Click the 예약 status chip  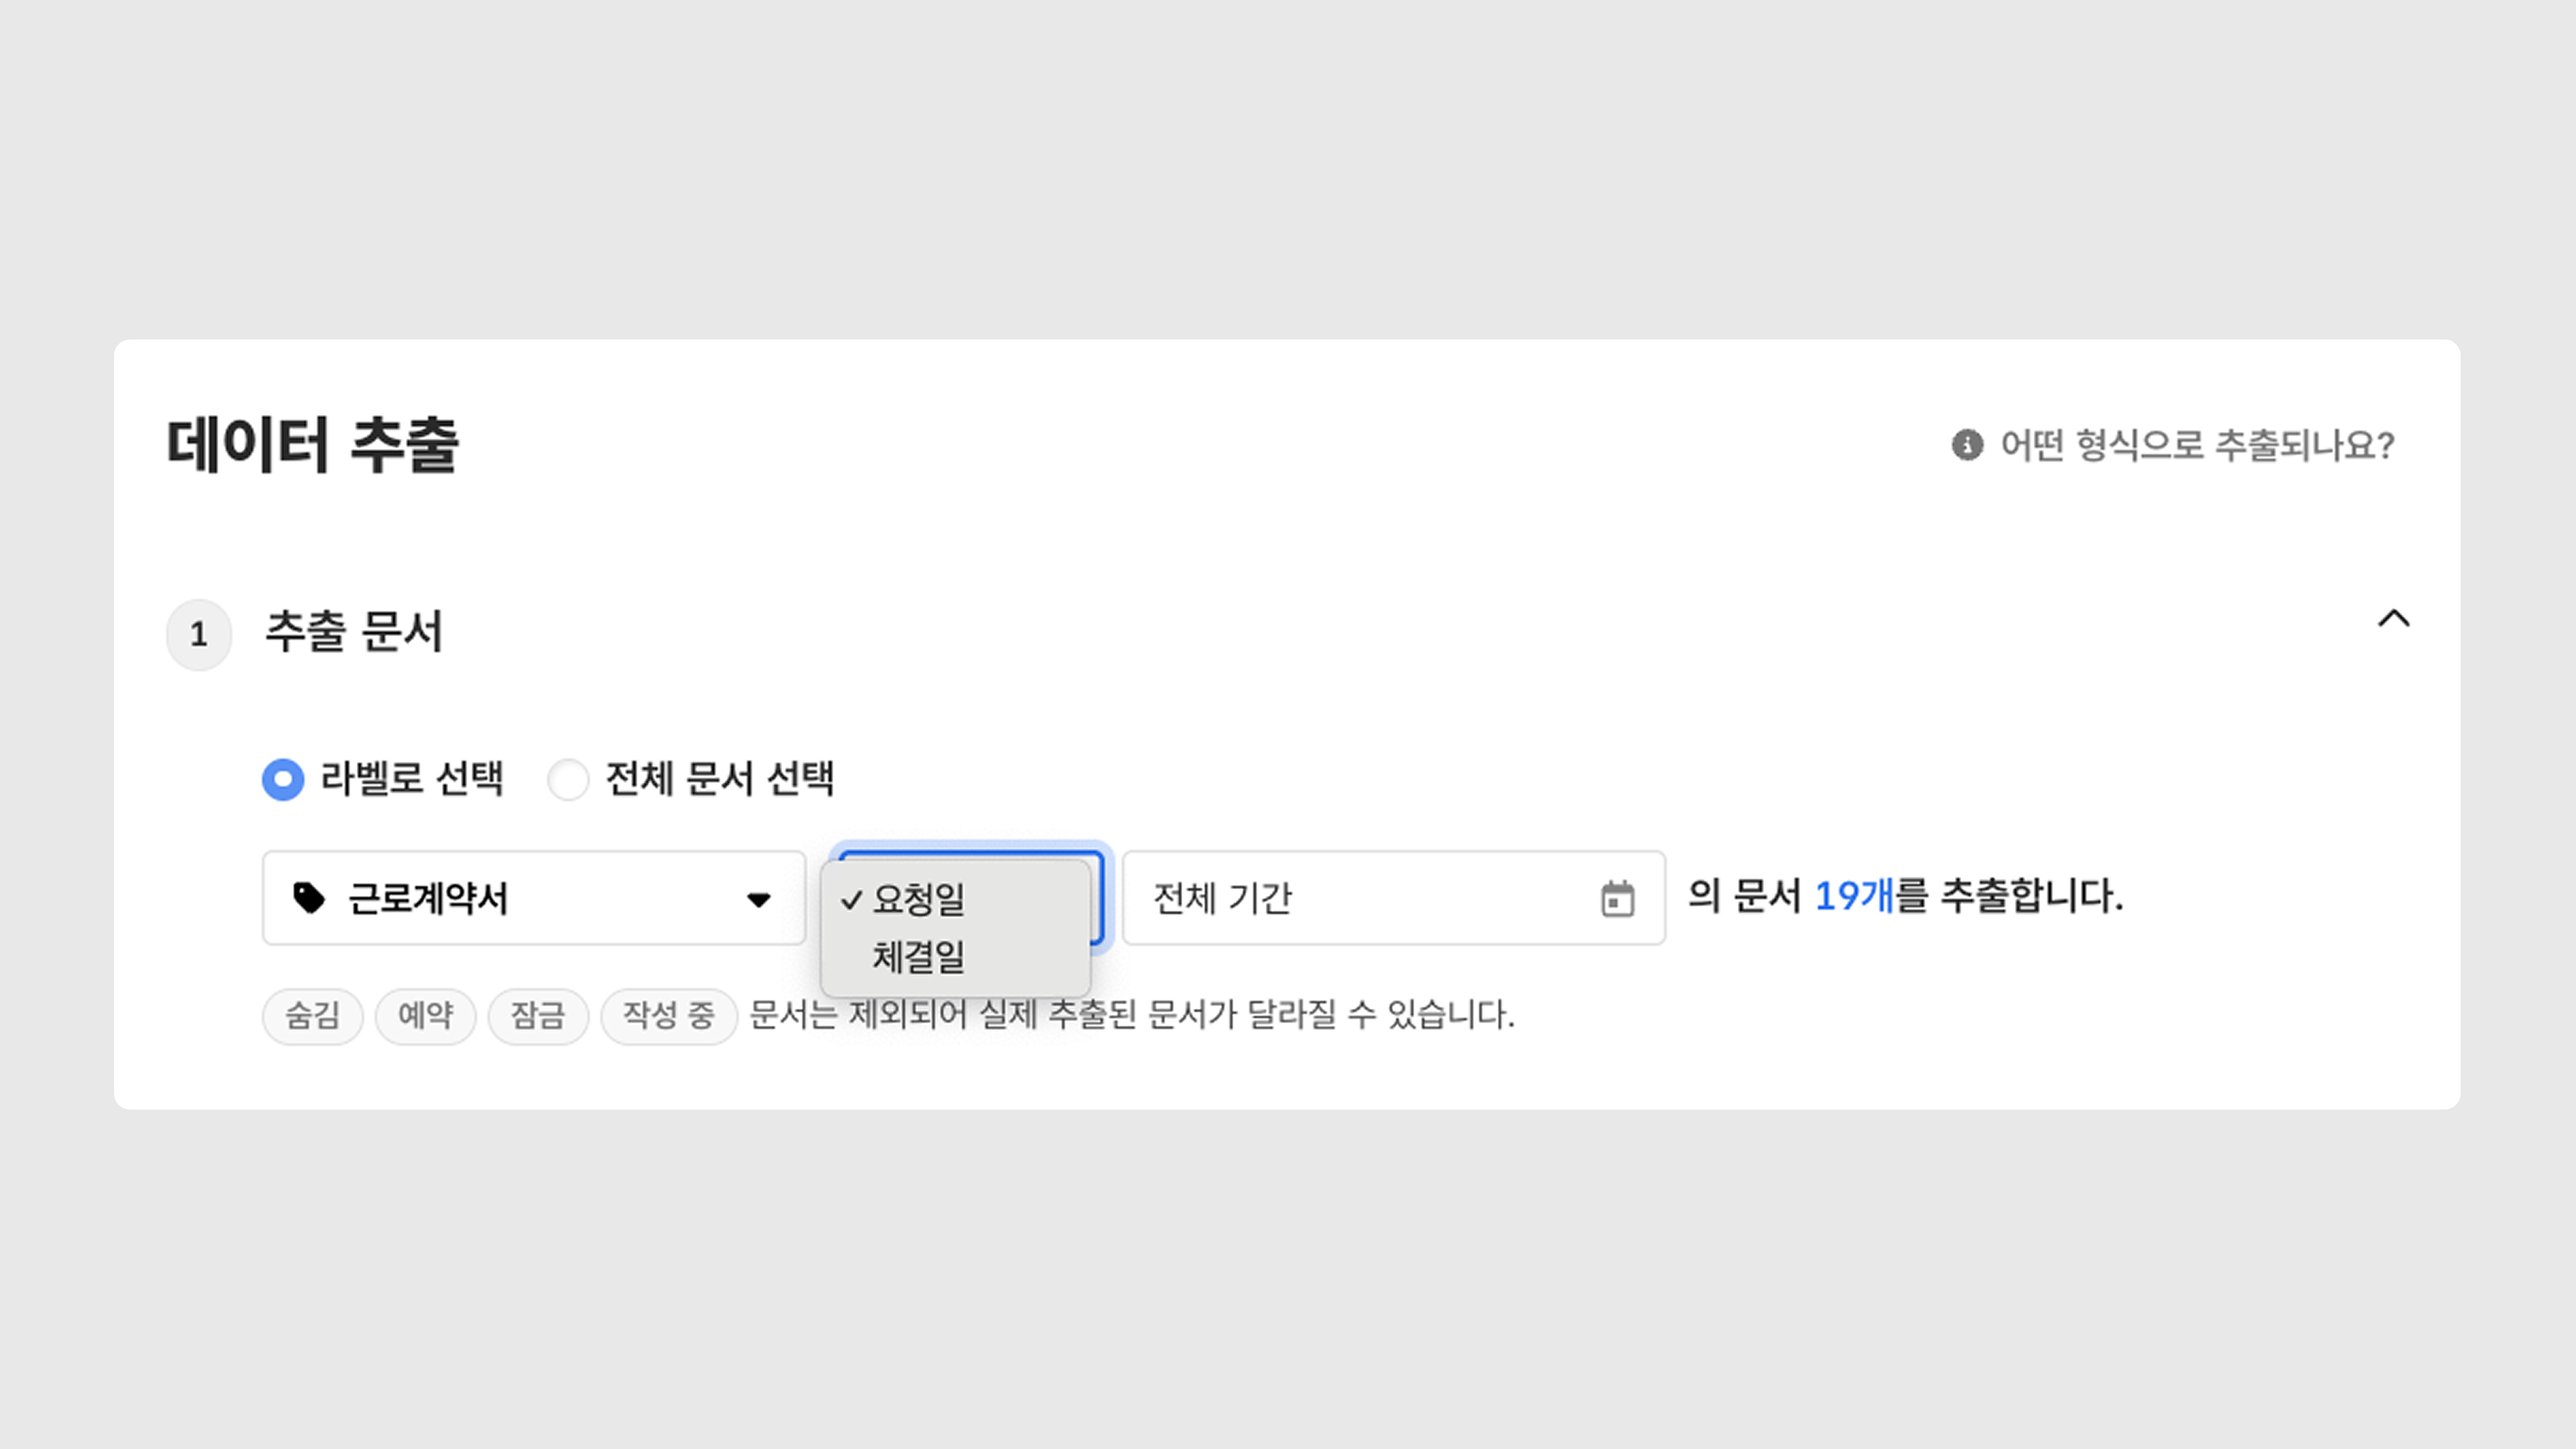[425, 1015]
